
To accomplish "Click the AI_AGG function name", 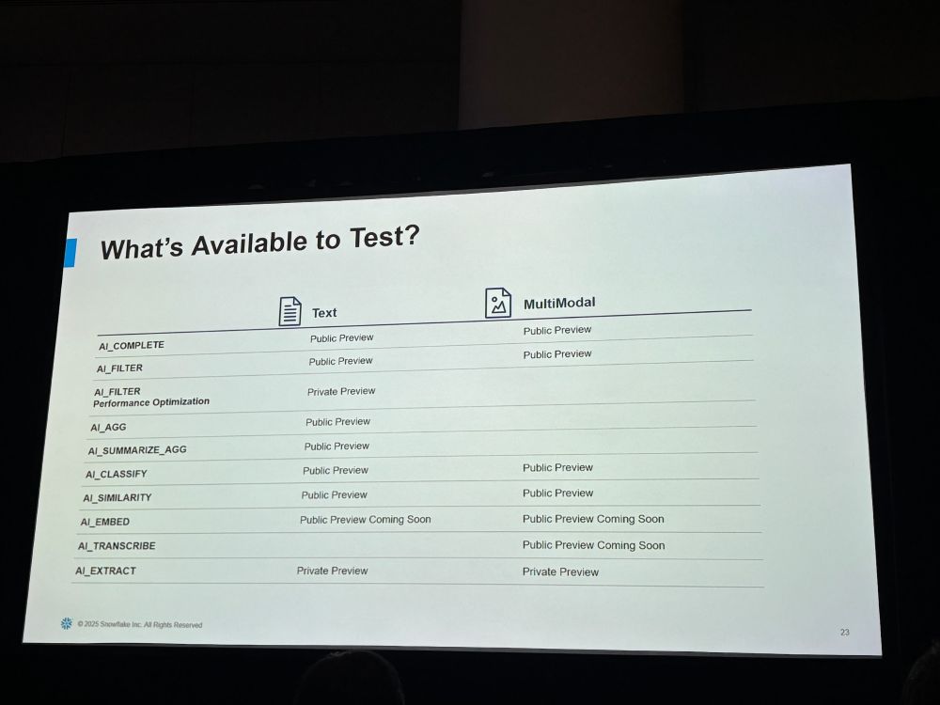I will point(108,428).
